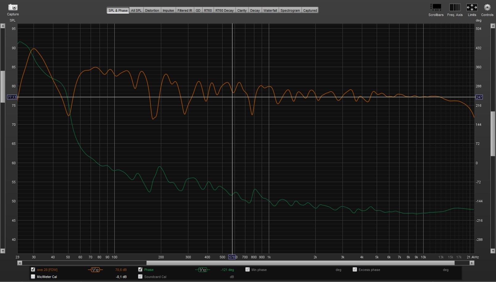Click the -0,1 dB Mic/Meter Cal value
496x282 pixels.
121,277
